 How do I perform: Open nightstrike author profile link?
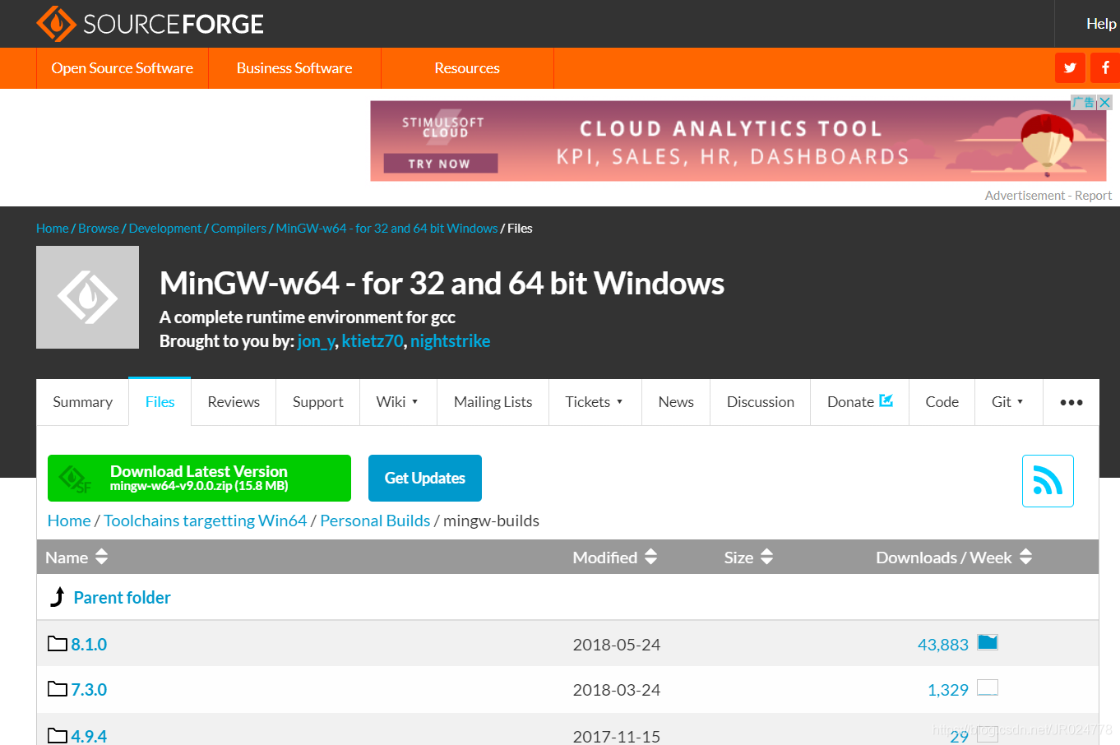(450, 341)
